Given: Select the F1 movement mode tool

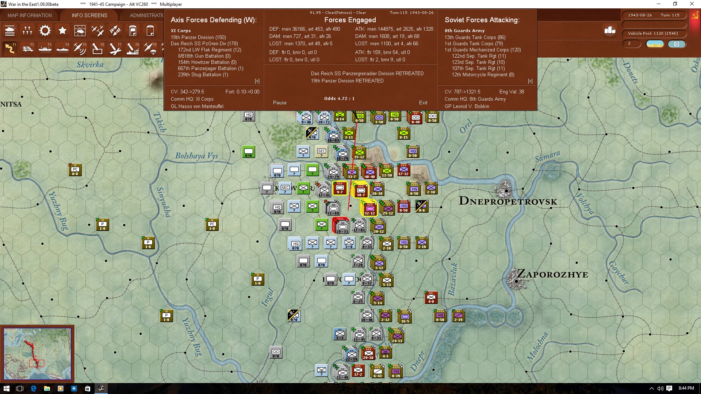Looking at the screenshot, I should coord(10,48).
